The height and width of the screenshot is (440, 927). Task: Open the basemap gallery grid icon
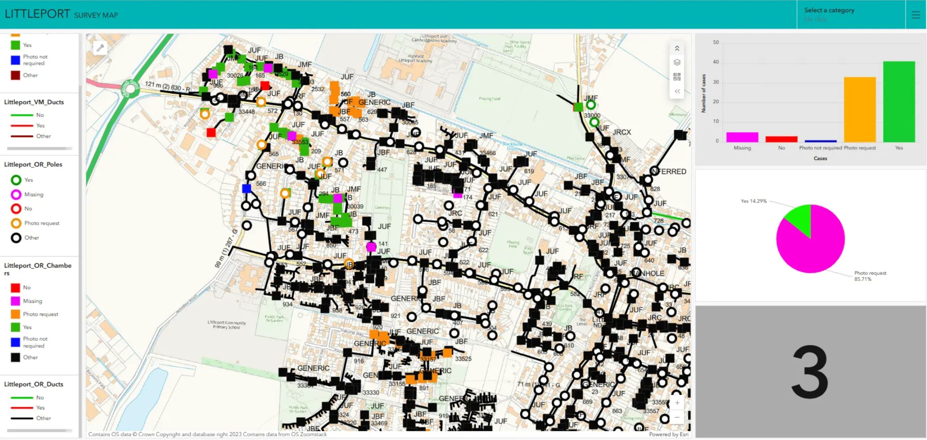677,77
